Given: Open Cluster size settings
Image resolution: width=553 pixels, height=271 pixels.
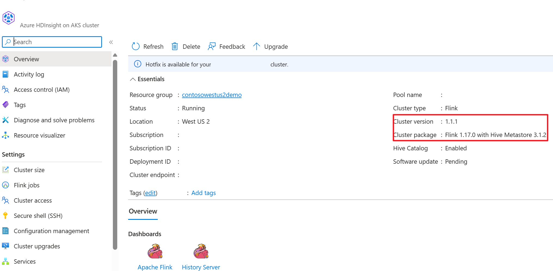Looking at the screenshot, I should [x=56, y=170].
